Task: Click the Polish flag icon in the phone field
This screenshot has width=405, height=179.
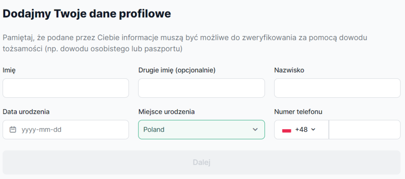Action: [287, 130]
